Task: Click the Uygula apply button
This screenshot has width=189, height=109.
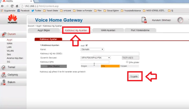Action: point(134,76)
